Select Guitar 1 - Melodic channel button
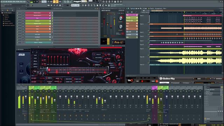 38,43
